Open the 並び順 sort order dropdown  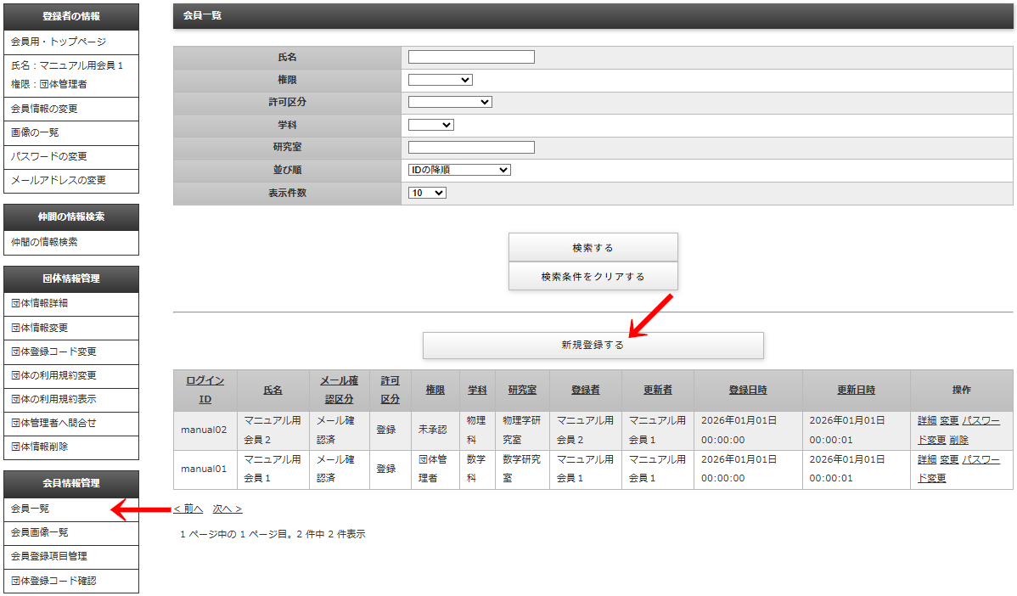(459, 169)
